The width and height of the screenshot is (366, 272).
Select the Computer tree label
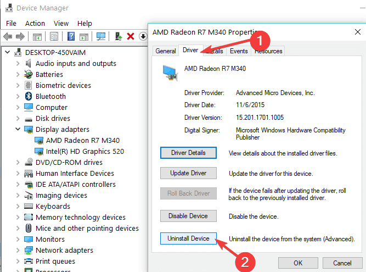tap(52, 107)
